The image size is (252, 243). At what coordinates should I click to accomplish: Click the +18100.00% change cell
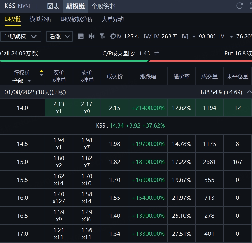tap(148, 162)
